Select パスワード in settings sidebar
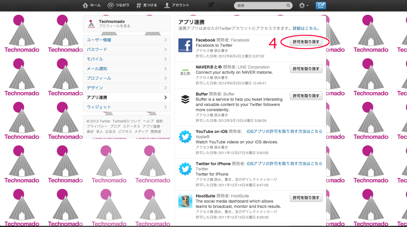Viewport: 407px width, 227px height. click(127, 50)
